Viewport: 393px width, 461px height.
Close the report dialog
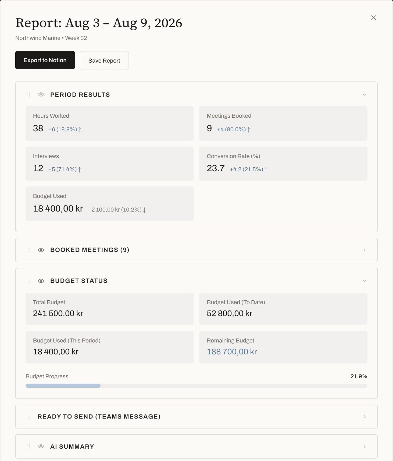click(373, 18)
